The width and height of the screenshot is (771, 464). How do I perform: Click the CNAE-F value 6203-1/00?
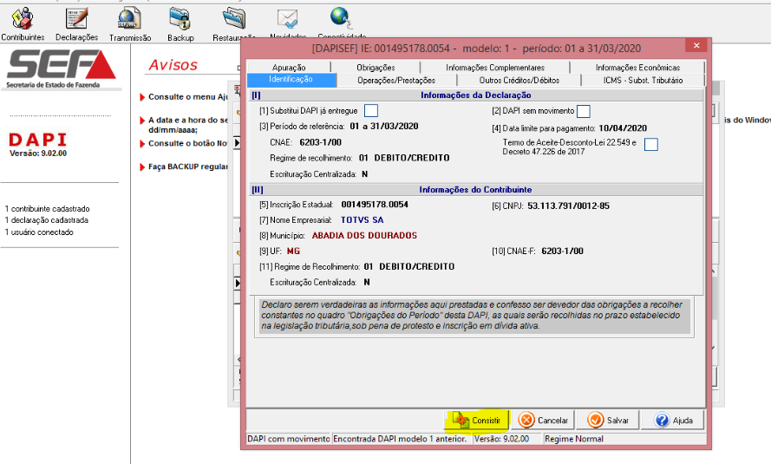[x=563, y=251]
